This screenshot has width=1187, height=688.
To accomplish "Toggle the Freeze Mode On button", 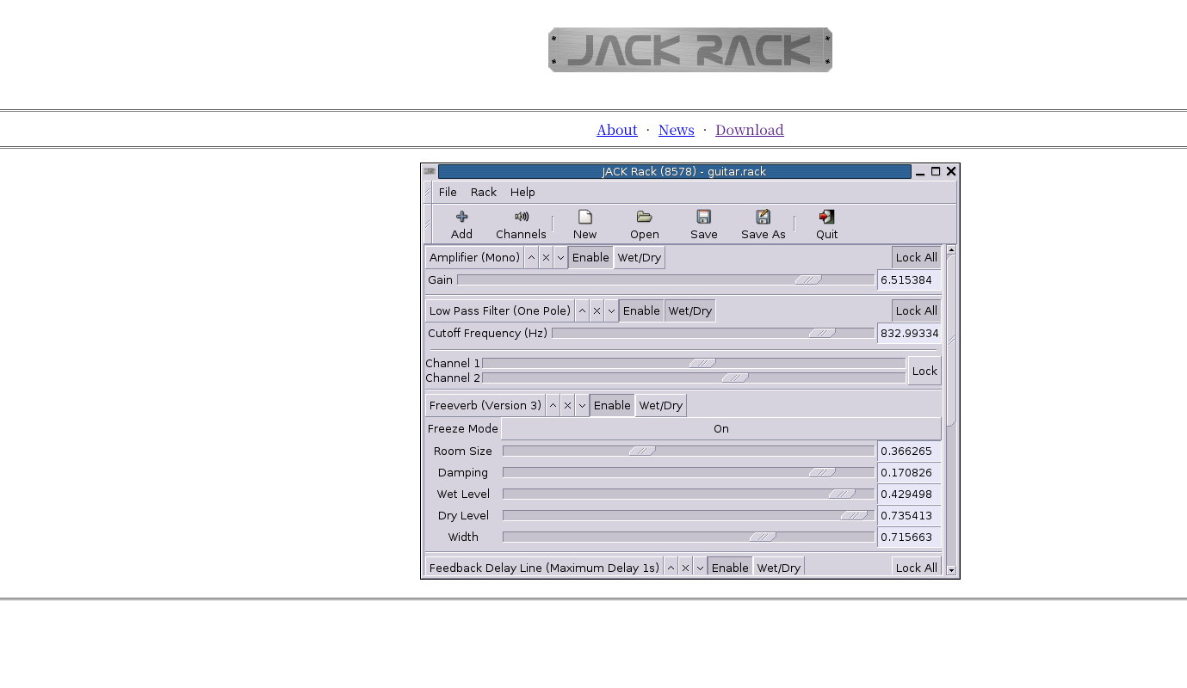I will click(721, 428).
